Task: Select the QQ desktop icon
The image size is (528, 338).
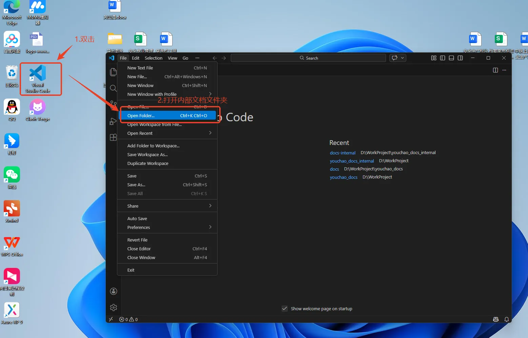Action: pos(12,110)
